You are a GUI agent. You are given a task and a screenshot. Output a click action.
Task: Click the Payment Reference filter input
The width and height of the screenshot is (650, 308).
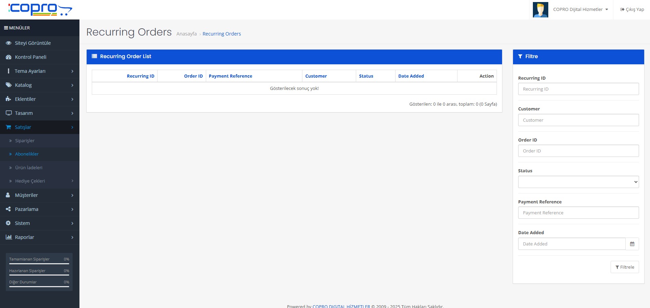coord(578,213)
